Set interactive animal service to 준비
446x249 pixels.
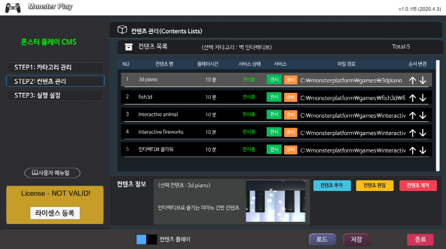click(290, 115)
